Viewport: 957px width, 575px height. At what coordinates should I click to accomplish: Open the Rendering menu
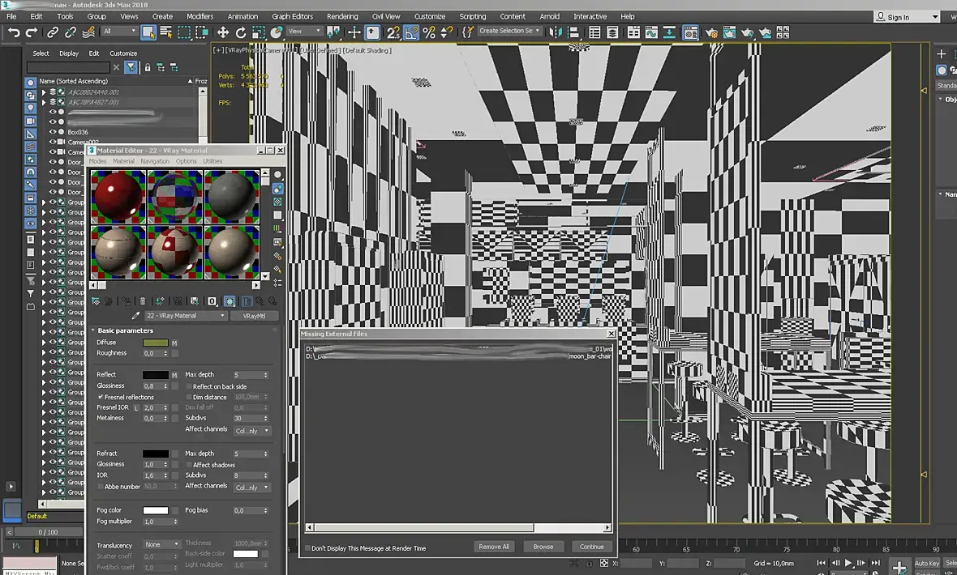(x=341, y=16)
